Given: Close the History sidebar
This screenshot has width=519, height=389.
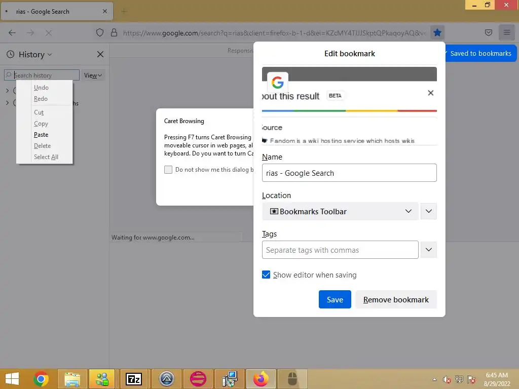Looking at the screenshot, I should [100, 54].
